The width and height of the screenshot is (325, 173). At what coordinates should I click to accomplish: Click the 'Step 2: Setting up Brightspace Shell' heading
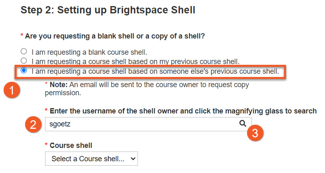pyautogui.click(x=108, y=10)
